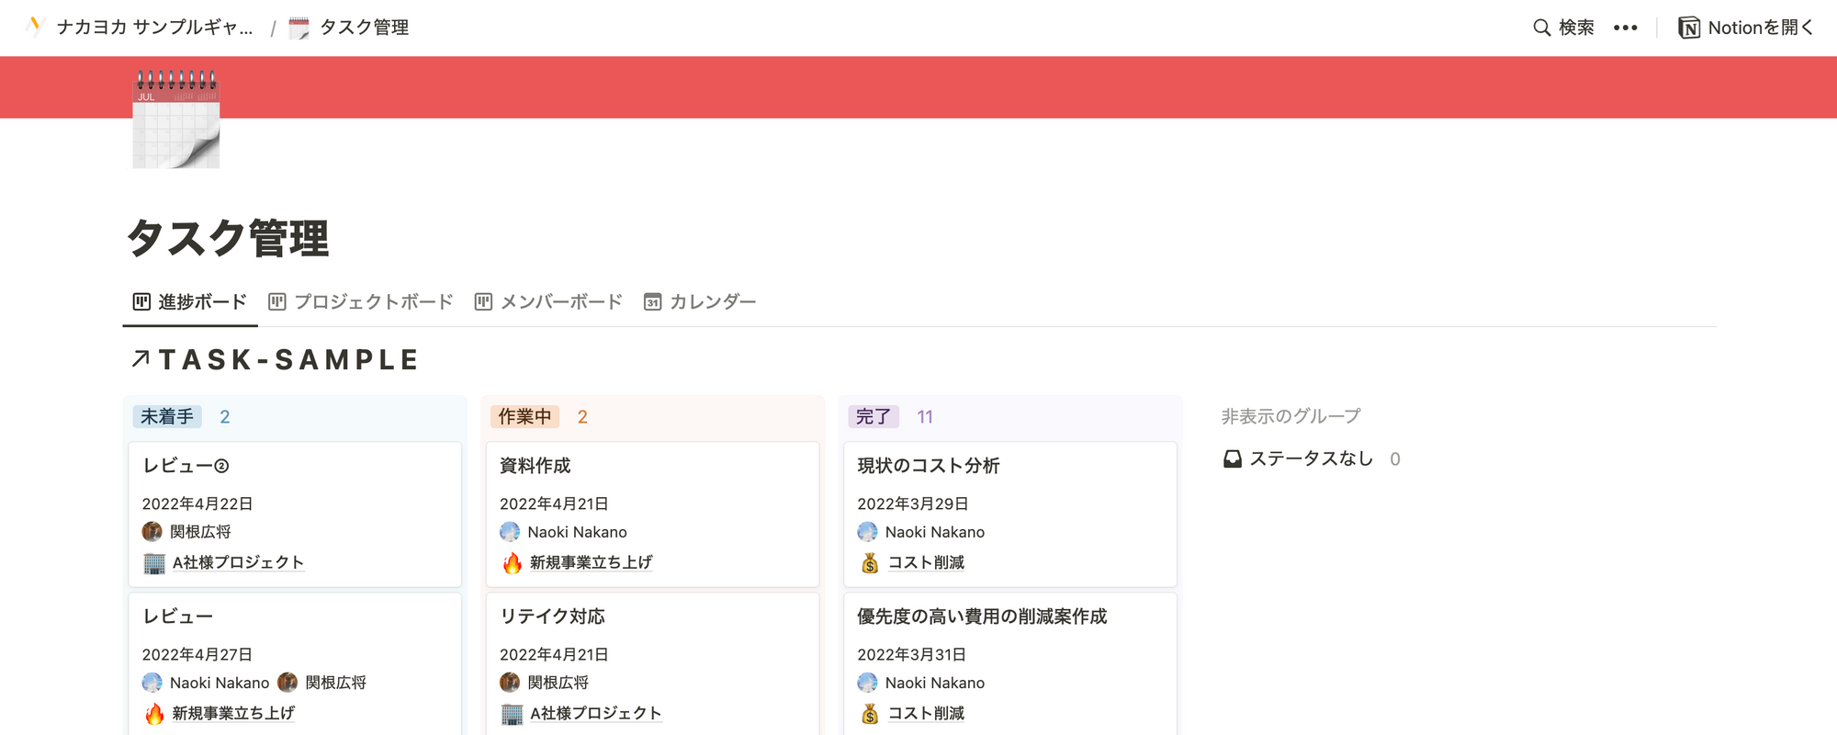This screenshot has height=735, width=1837.
Task: Click money bag icon on 現状のコスト分析 card
Action: 870,562
